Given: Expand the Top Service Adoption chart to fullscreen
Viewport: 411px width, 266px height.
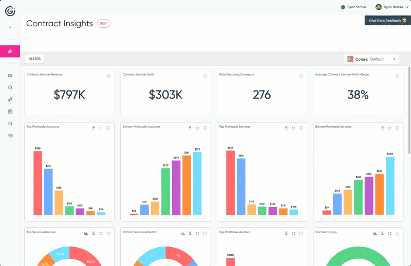Looking at the screenshot, I should coord(101,234).
